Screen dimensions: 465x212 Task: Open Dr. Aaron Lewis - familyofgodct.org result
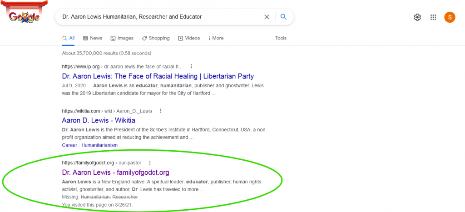tap(116, 172)
